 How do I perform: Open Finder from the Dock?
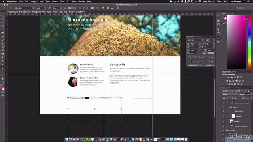click(66, 139)
